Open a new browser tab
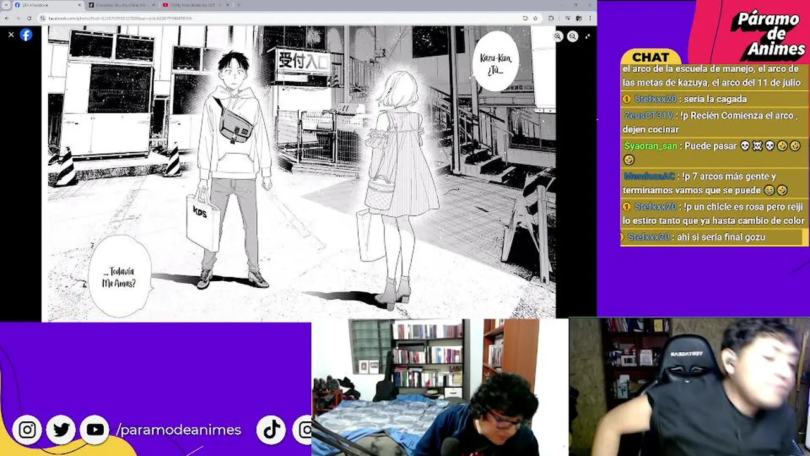Screen dimensions: 810x456 [x=238, y=5]
